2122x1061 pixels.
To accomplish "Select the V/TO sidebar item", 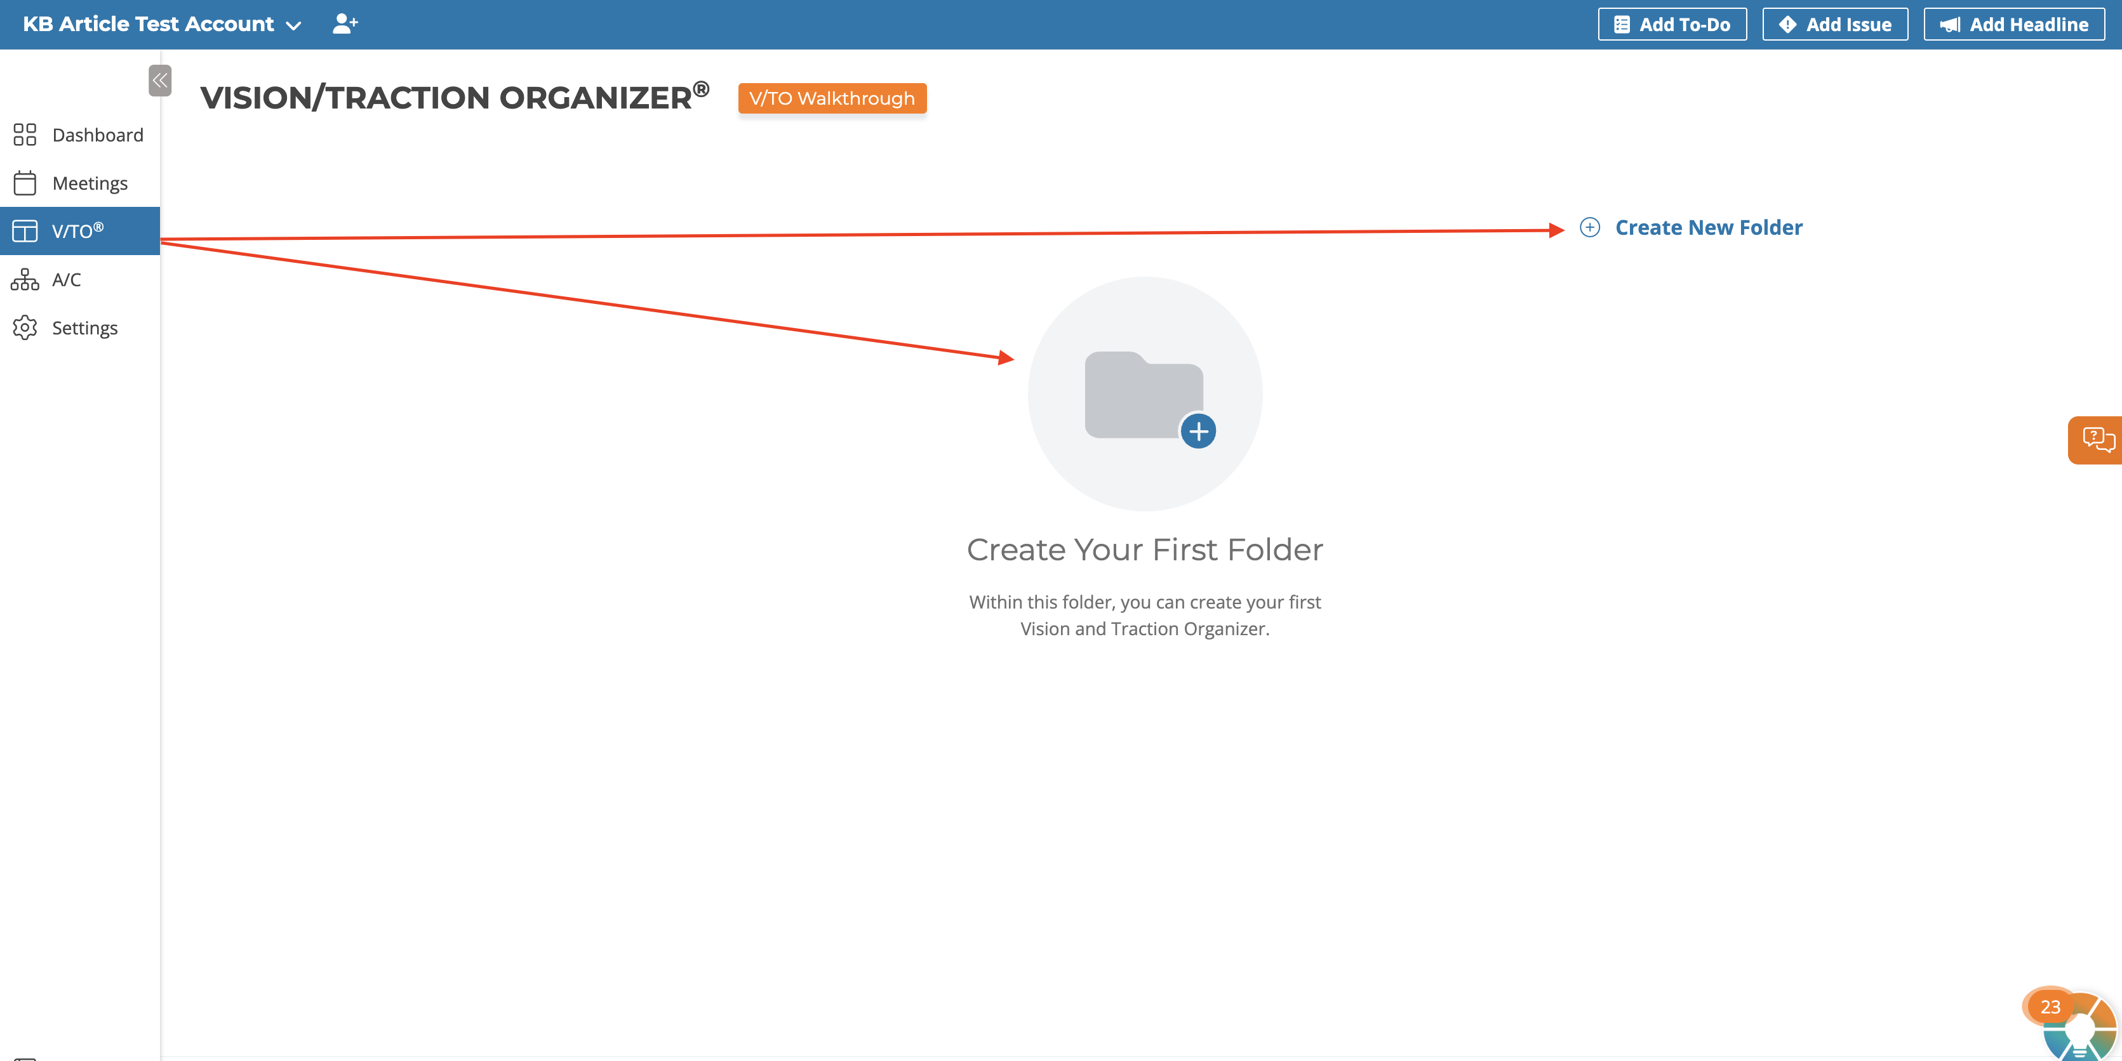I will point(79,231).
